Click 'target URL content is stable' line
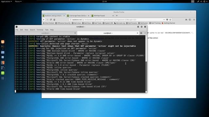The height and width of the screenshot is (117, 209). (x=42, y=36)
